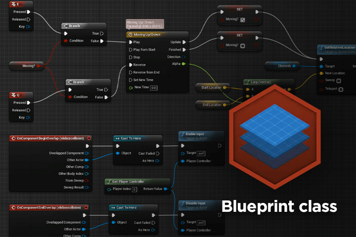
Task: Check the unchecked Moving? box in SET node
Action: click(x=243, y=46)
